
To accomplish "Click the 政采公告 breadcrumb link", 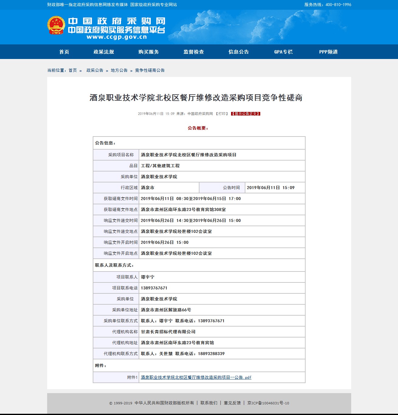I will tap(95, 70).
